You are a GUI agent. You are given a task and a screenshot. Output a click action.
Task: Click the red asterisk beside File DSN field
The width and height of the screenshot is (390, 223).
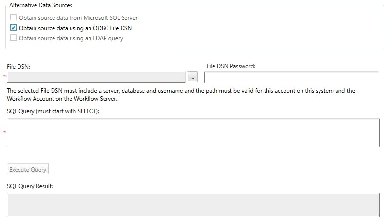(5, 77)
